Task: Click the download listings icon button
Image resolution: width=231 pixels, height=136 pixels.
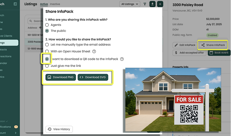Action: tap(152, 4)
